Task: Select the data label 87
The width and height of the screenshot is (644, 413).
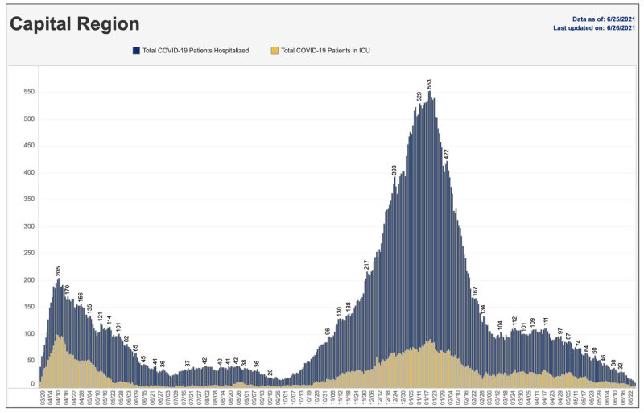Action: tap(568, 337)
